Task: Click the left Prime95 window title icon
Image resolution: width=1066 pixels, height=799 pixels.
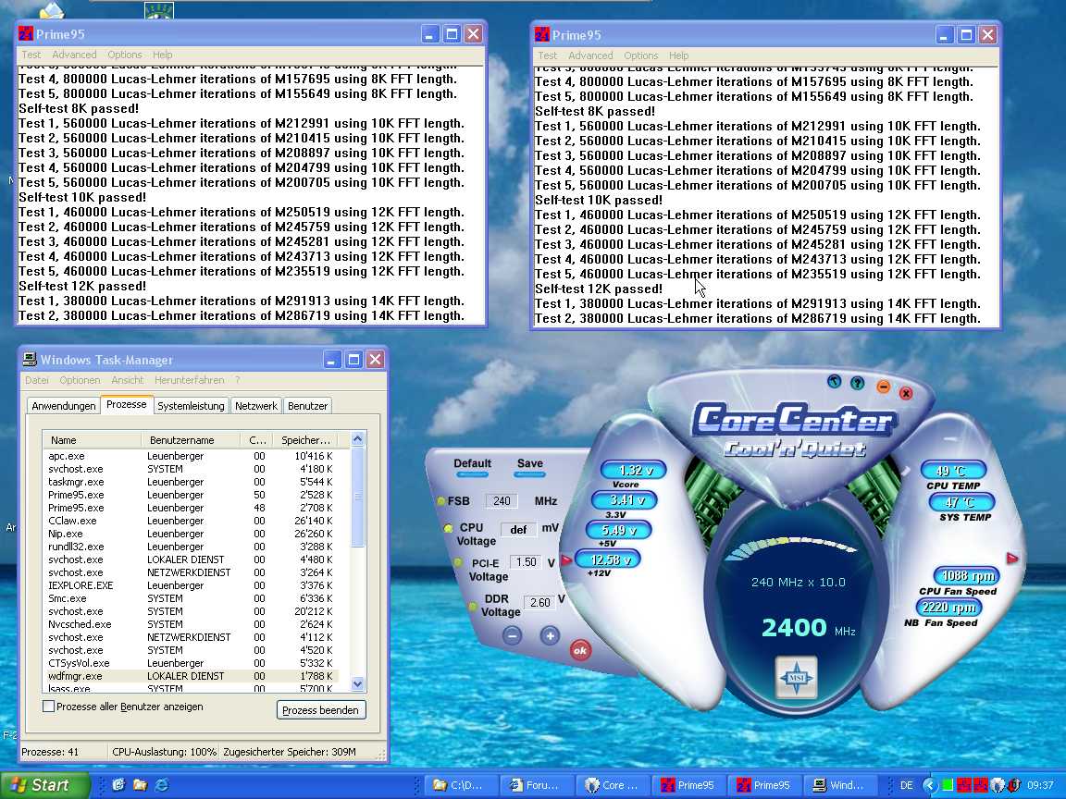Action: pos(26,34)
